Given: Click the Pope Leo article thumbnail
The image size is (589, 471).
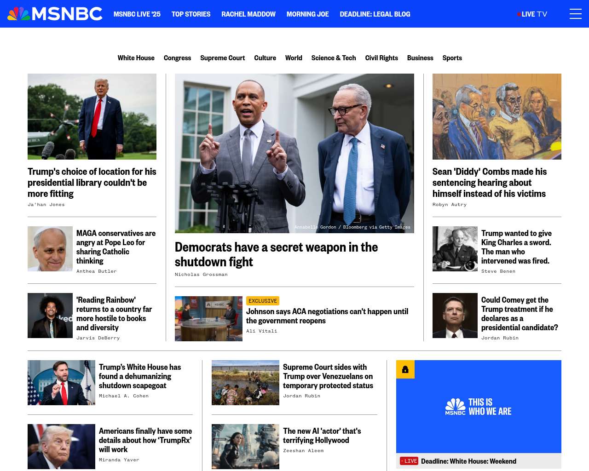Looking at the screenshot, I should click(50, 249).
